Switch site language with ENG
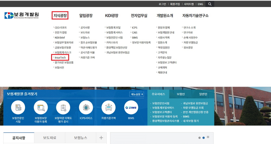Viewport: 271px width, 144px height. pyautogui.click(x=200, y=4)
